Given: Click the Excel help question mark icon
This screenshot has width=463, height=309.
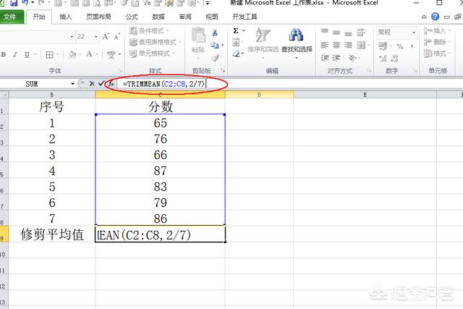Looking at the screenshot, I should (436, 17).
